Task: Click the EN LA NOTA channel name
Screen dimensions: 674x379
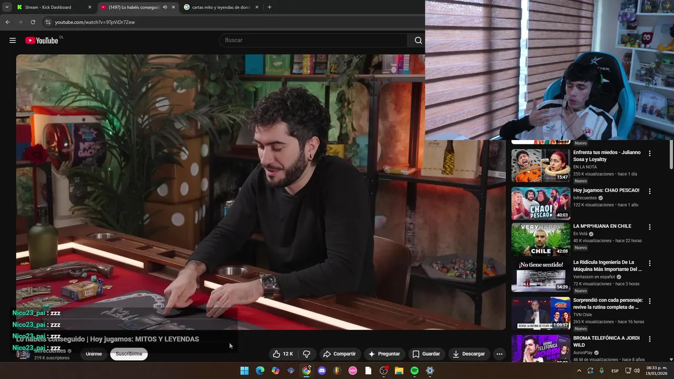Action: (x=585, y=167)
